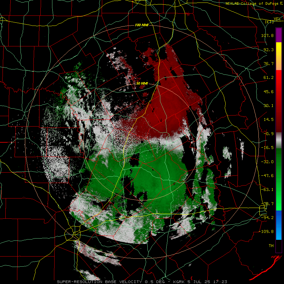
Task: Click the -16.5 velocity scale value
Action: coord(267,148)
